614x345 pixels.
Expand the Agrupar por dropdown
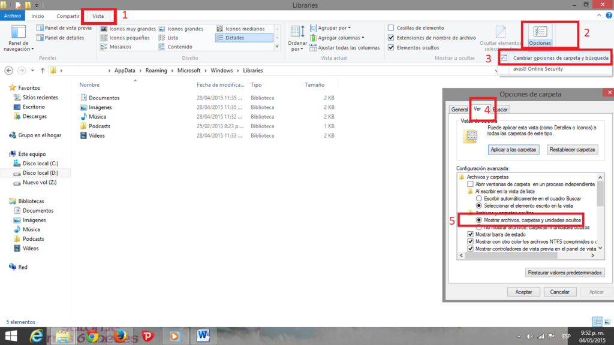333,28
